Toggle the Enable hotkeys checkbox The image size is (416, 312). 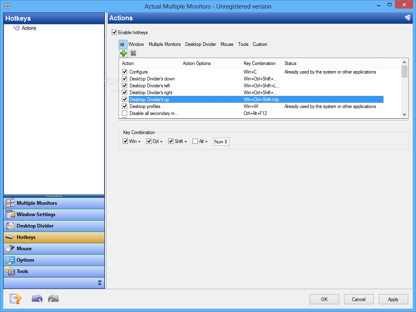(114, 32)
